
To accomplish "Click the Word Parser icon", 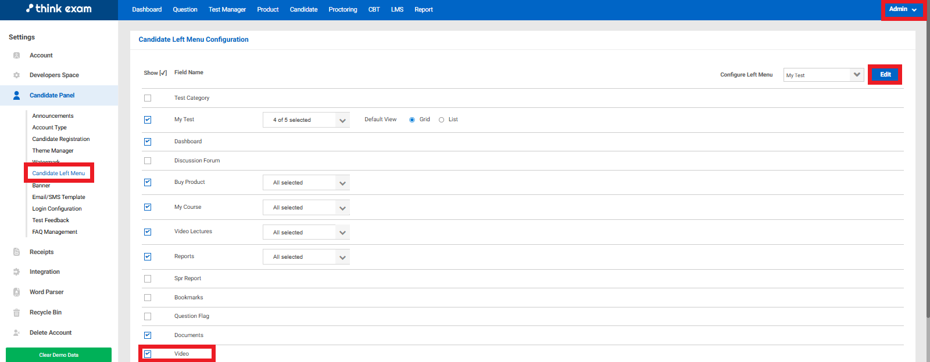I will click(16, 292).
